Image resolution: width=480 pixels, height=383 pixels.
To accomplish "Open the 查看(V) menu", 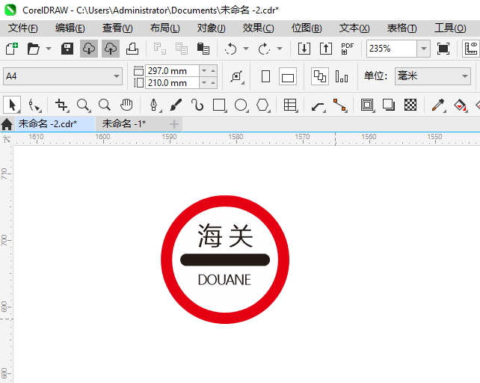I will click(x=117, y=28).
